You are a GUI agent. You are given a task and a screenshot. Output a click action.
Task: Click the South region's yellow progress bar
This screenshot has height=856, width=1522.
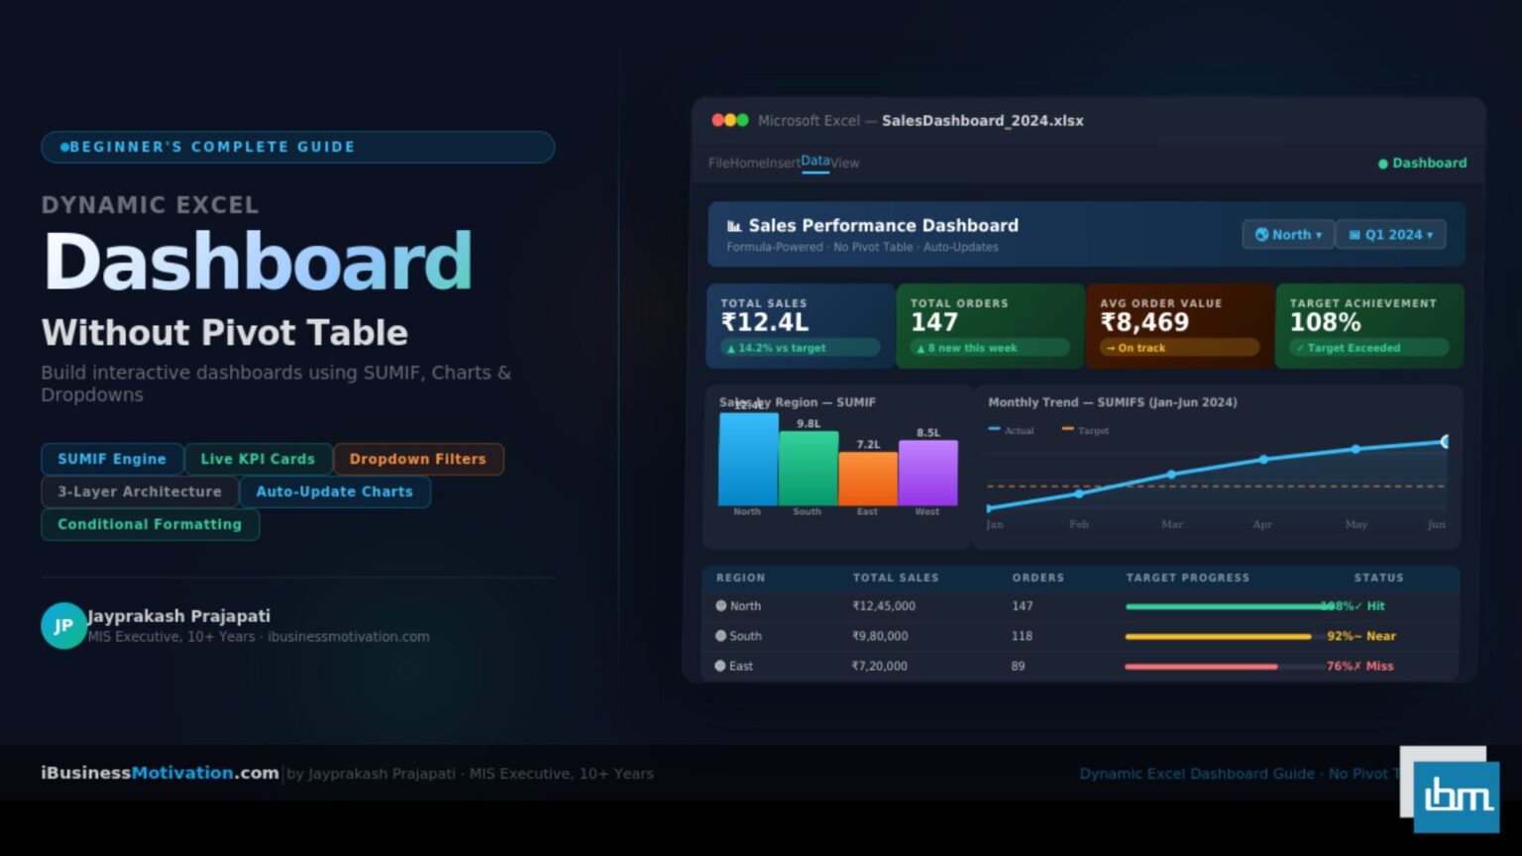(x=1219, y=636)
